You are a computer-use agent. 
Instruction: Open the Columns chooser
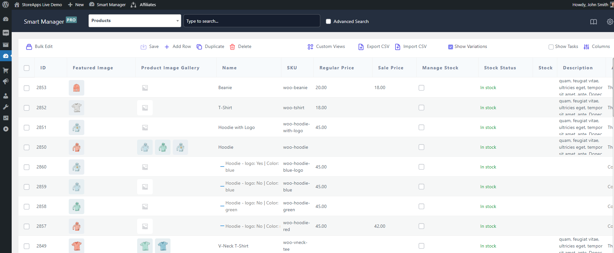point(597,47)
